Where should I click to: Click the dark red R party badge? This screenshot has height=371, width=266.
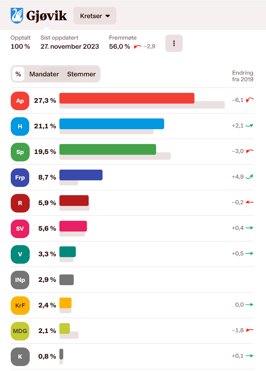coord(20,203)
